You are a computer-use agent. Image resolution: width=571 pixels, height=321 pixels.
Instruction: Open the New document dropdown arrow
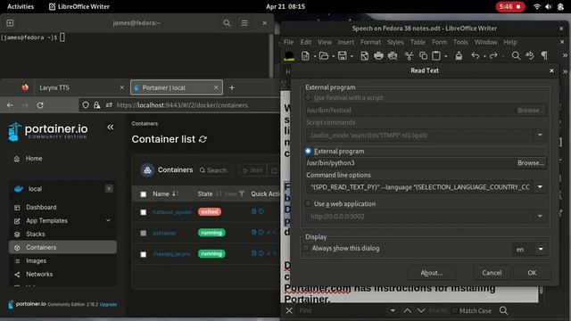315,56
